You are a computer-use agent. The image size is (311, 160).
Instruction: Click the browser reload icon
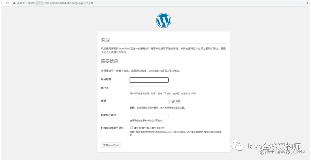pyautogui.click(x=7, y=3)
